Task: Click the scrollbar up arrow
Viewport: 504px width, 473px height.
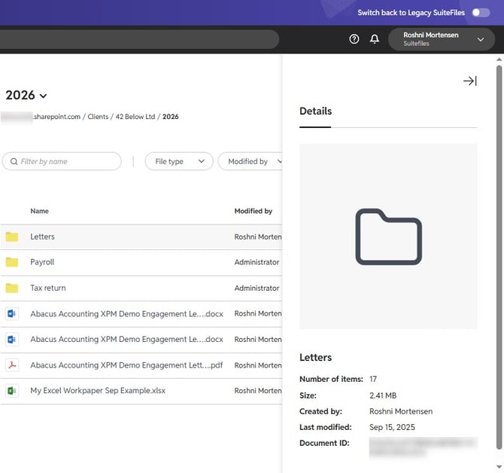Action: point(499,60)
